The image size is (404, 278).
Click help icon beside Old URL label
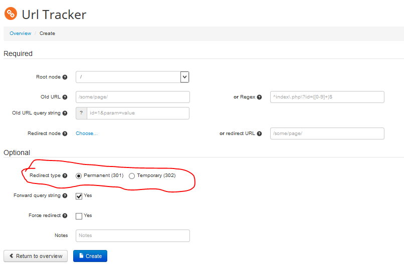click(65, 97)
